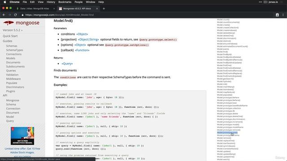Open Chrome's three-dot menu

(283, 15)
